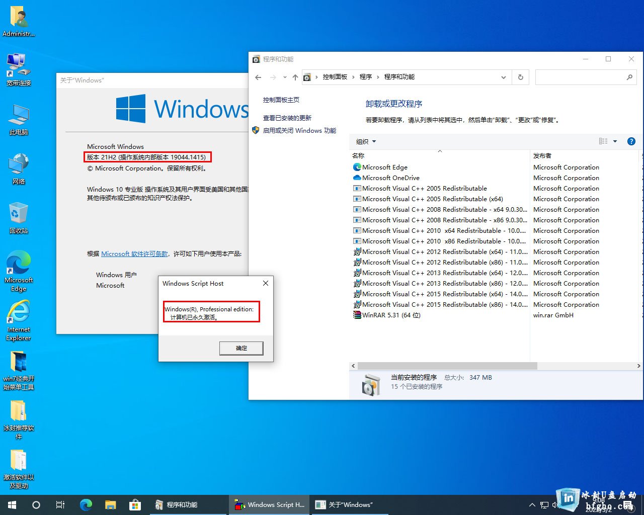This screenshot has width=644, height=515.
Task: Open 控制面板主页 link
Action: [281, 100]
